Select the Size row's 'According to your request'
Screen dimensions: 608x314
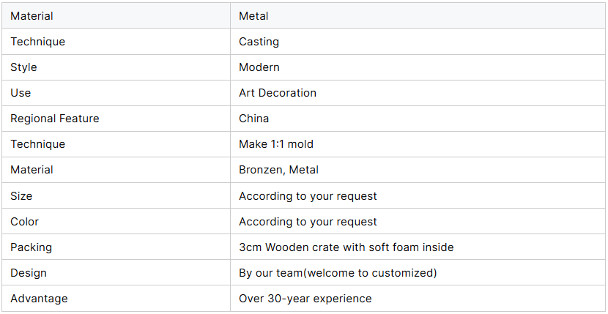pyautogui.click(x=308, y=196)
